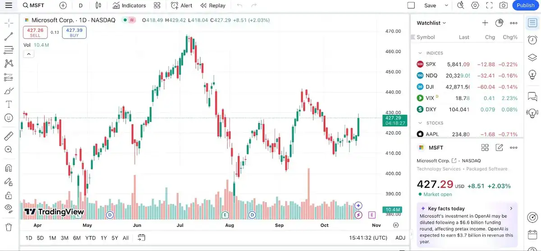Click the candlestick chart type icon

click(x=98, y=5)
